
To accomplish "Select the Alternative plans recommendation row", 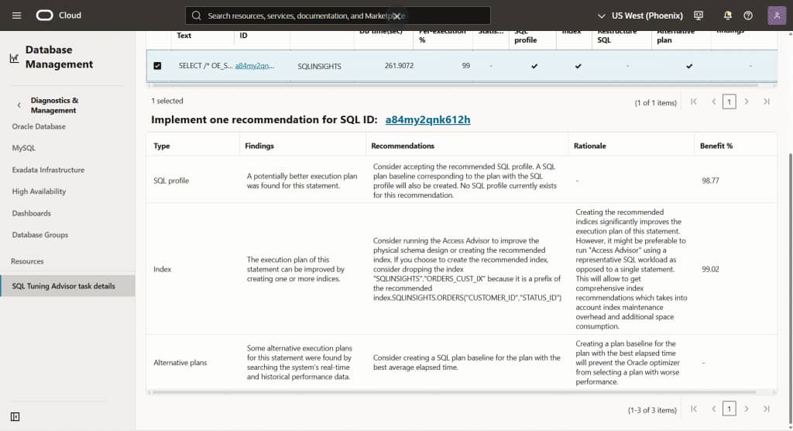I will (462, 363).
